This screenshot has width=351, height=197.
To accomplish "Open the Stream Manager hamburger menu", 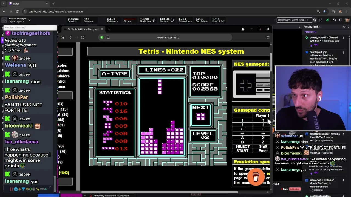I will [4, 20].
